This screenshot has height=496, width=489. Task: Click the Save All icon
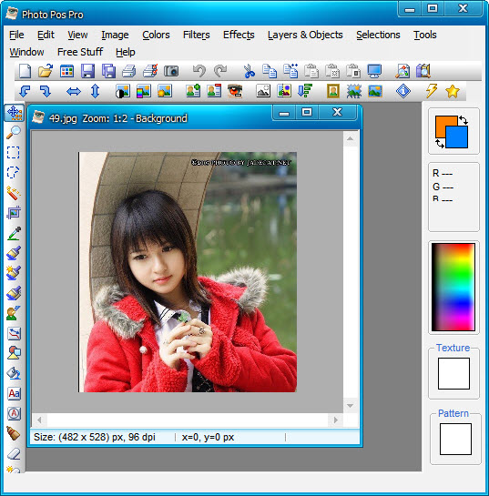pos(108,71)
